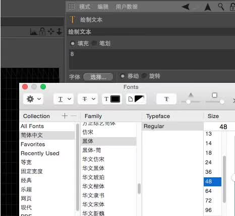Viewport: 235px width, 216px height.
Task: Click the orange T 绘制文本 tool icon
Action: click(72, 20)
